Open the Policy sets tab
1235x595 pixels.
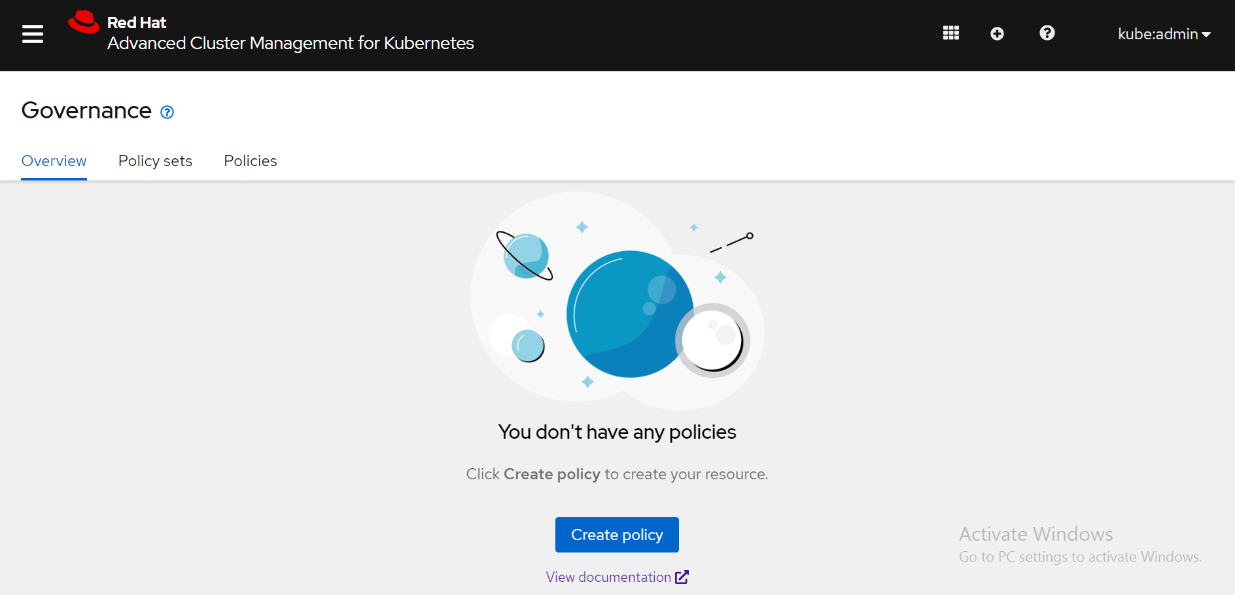pos(155,161)
